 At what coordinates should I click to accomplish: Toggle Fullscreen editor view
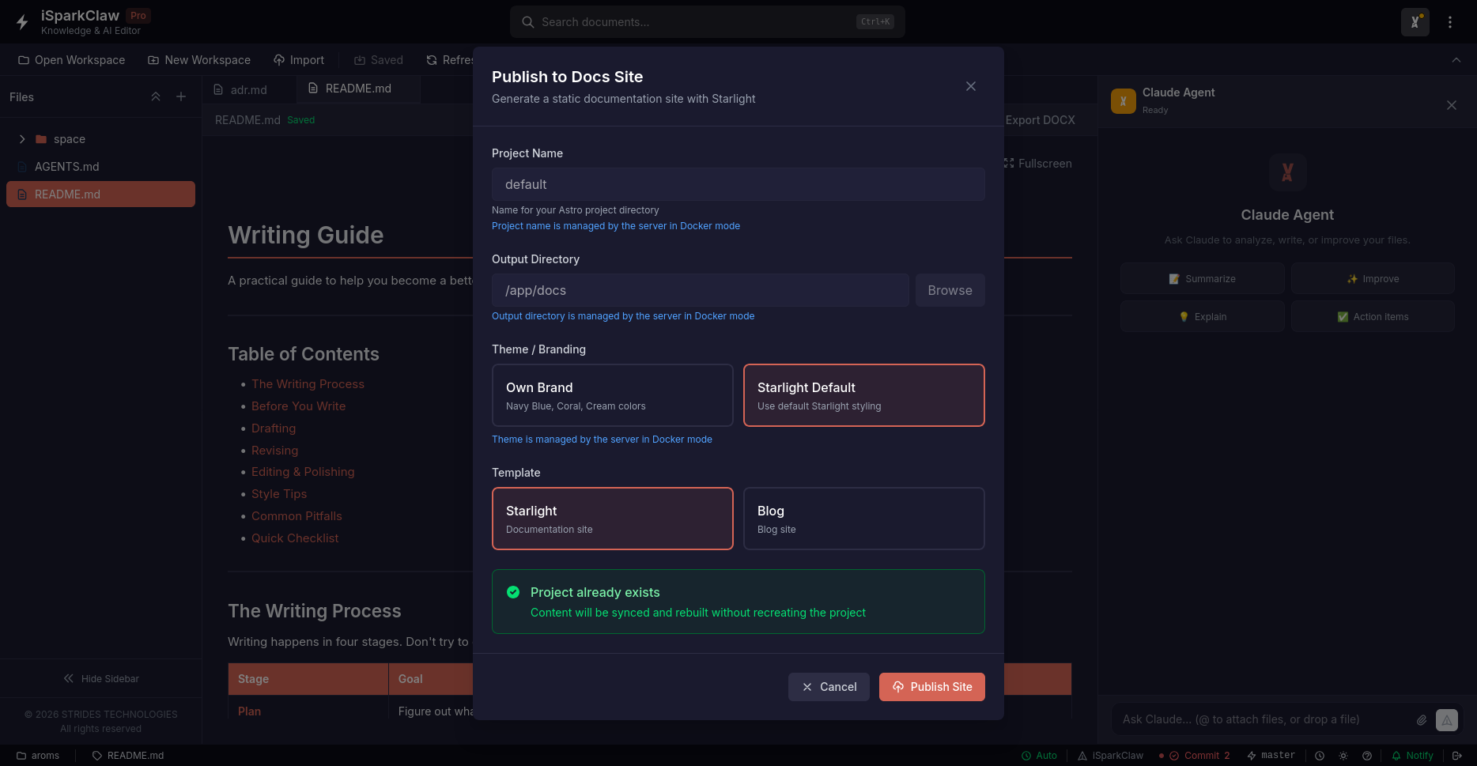coord(1038,164)
